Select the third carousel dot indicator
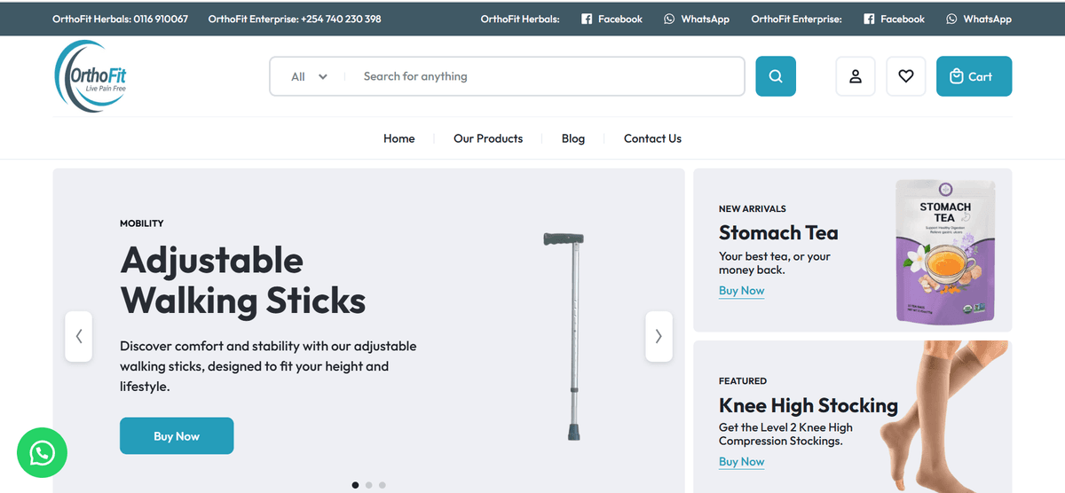 click(x=383, y=485)
